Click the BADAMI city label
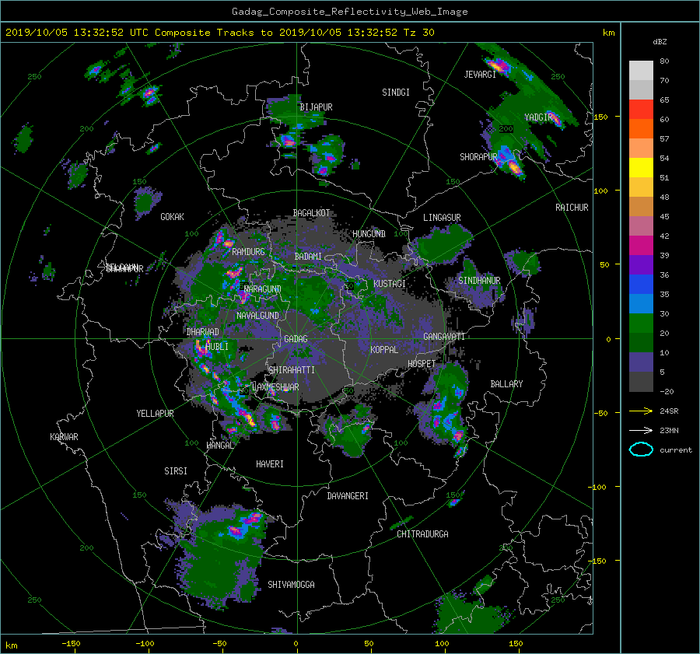 coord(308,257)
